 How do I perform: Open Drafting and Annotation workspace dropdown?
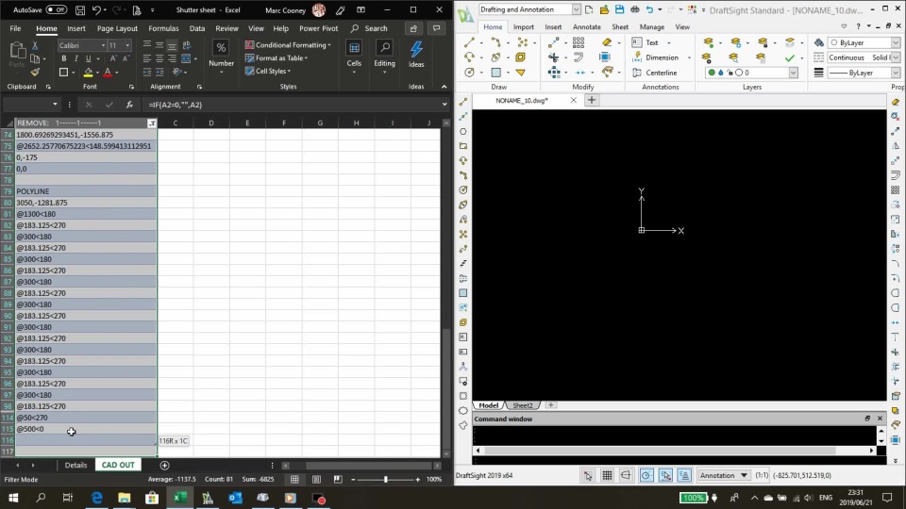point(576,9)
